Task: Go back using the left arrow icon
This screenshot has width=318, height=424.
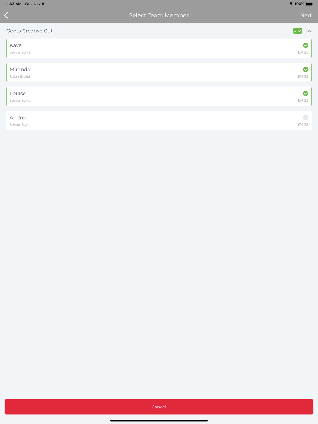Action: coord(6,15)
